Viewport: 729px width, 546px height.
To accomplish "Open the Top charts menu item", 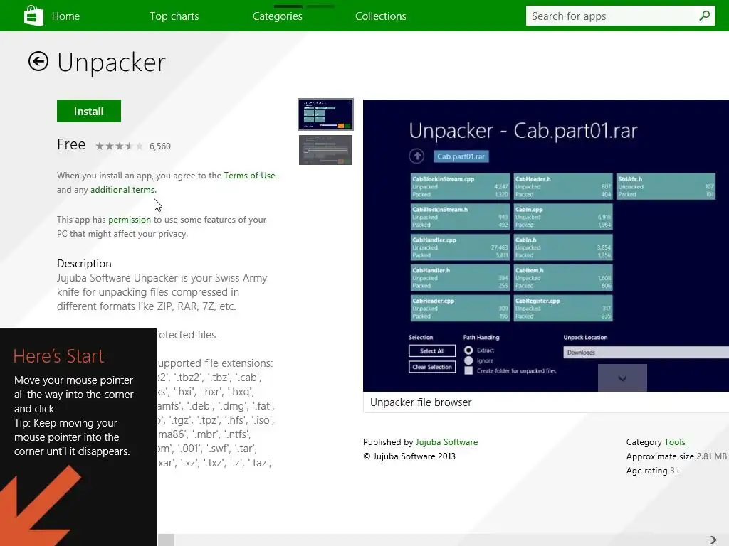I will 174,16.
